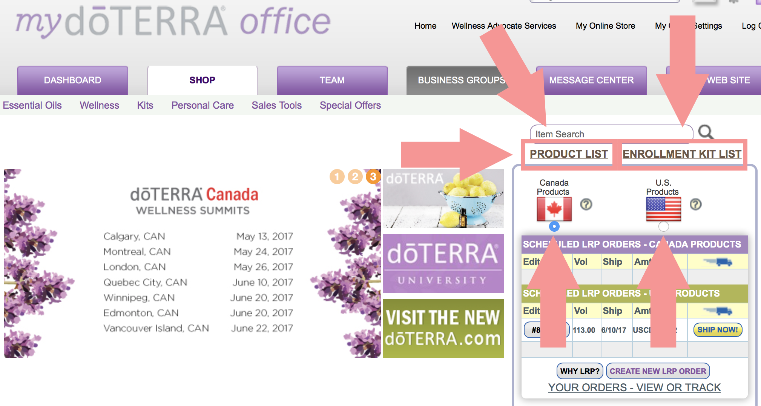Screen dimensions: 761x406
Task: Go to carousel slide 1
Action: (337, 177)
